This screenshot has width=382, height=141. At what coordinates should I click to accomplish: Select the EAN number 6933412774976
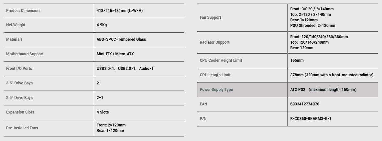pos(304,104)
